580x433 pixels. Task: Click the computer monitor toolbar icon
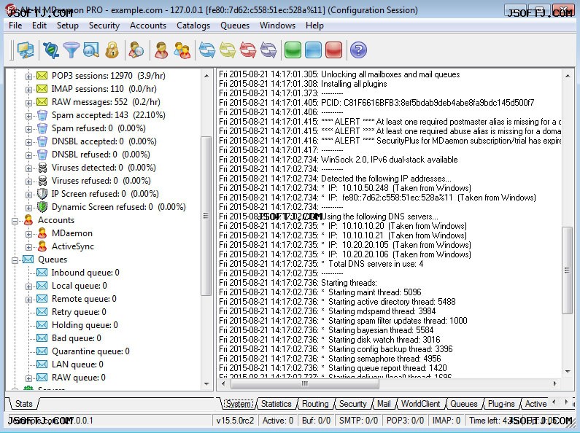click(x=25, y=50)
